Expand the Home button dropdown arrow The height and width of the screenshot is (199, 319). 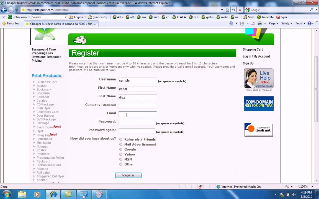[236, 23]
